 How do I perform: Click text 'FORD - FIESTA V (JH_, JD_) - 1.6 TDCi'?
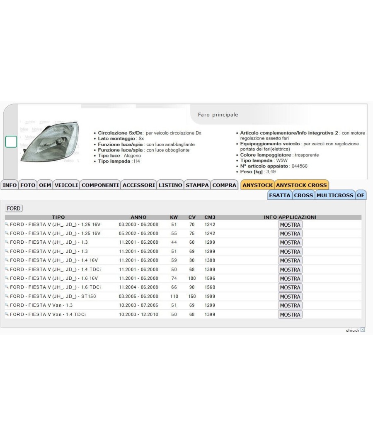56,287
